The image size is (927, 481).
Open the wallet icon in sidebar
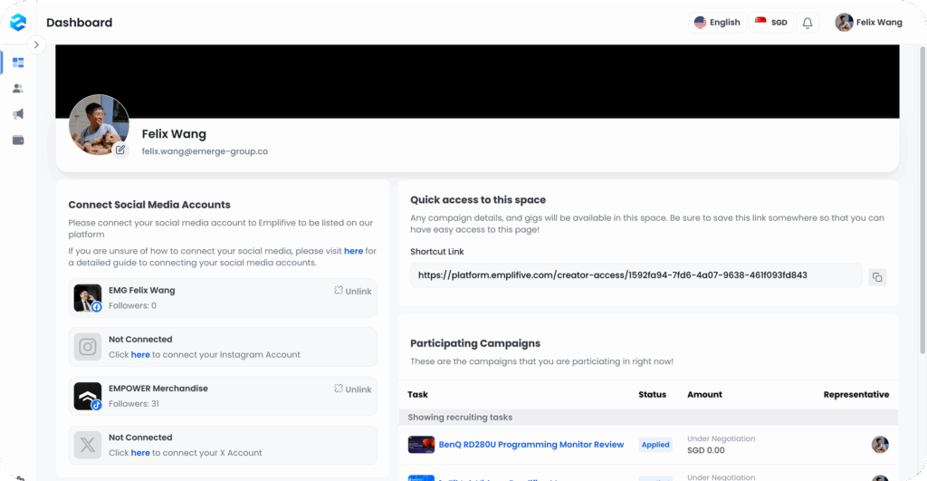pyautogui.click(x=18, y=140)
